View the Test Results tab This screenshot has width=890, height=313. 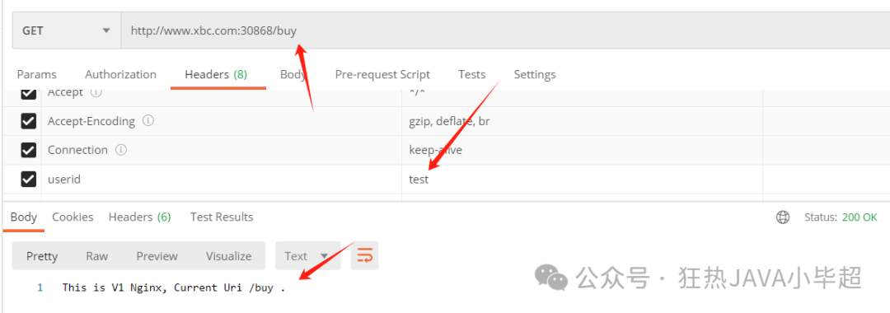(x=222, y=217)
